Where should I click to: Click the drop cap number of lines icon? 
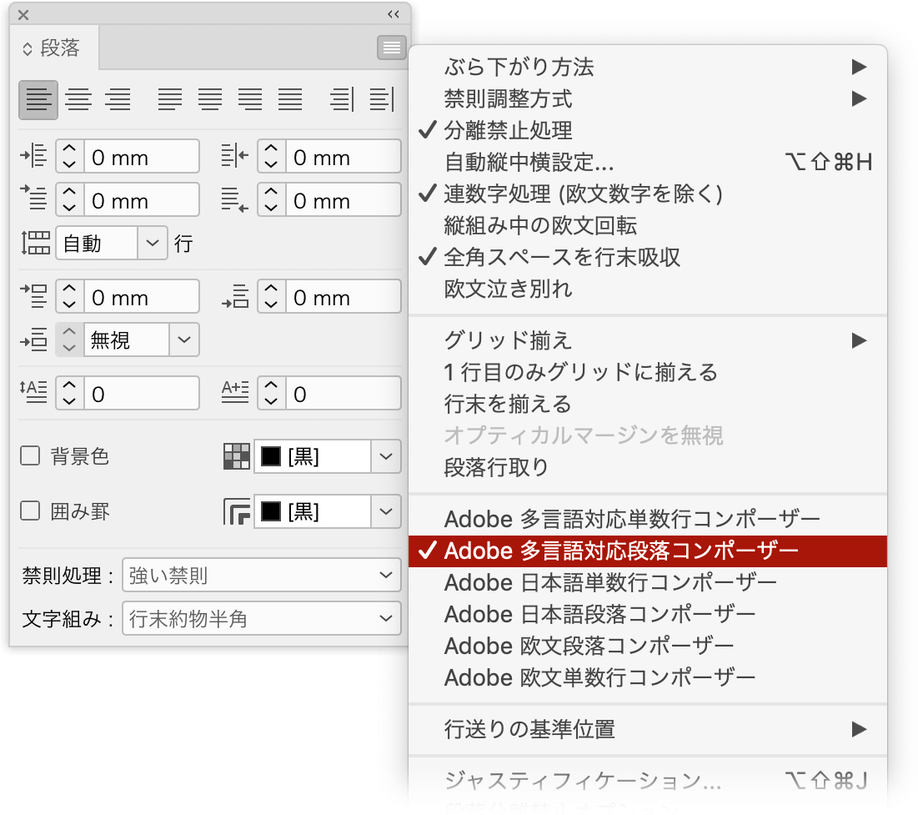[x=34, y=392]
